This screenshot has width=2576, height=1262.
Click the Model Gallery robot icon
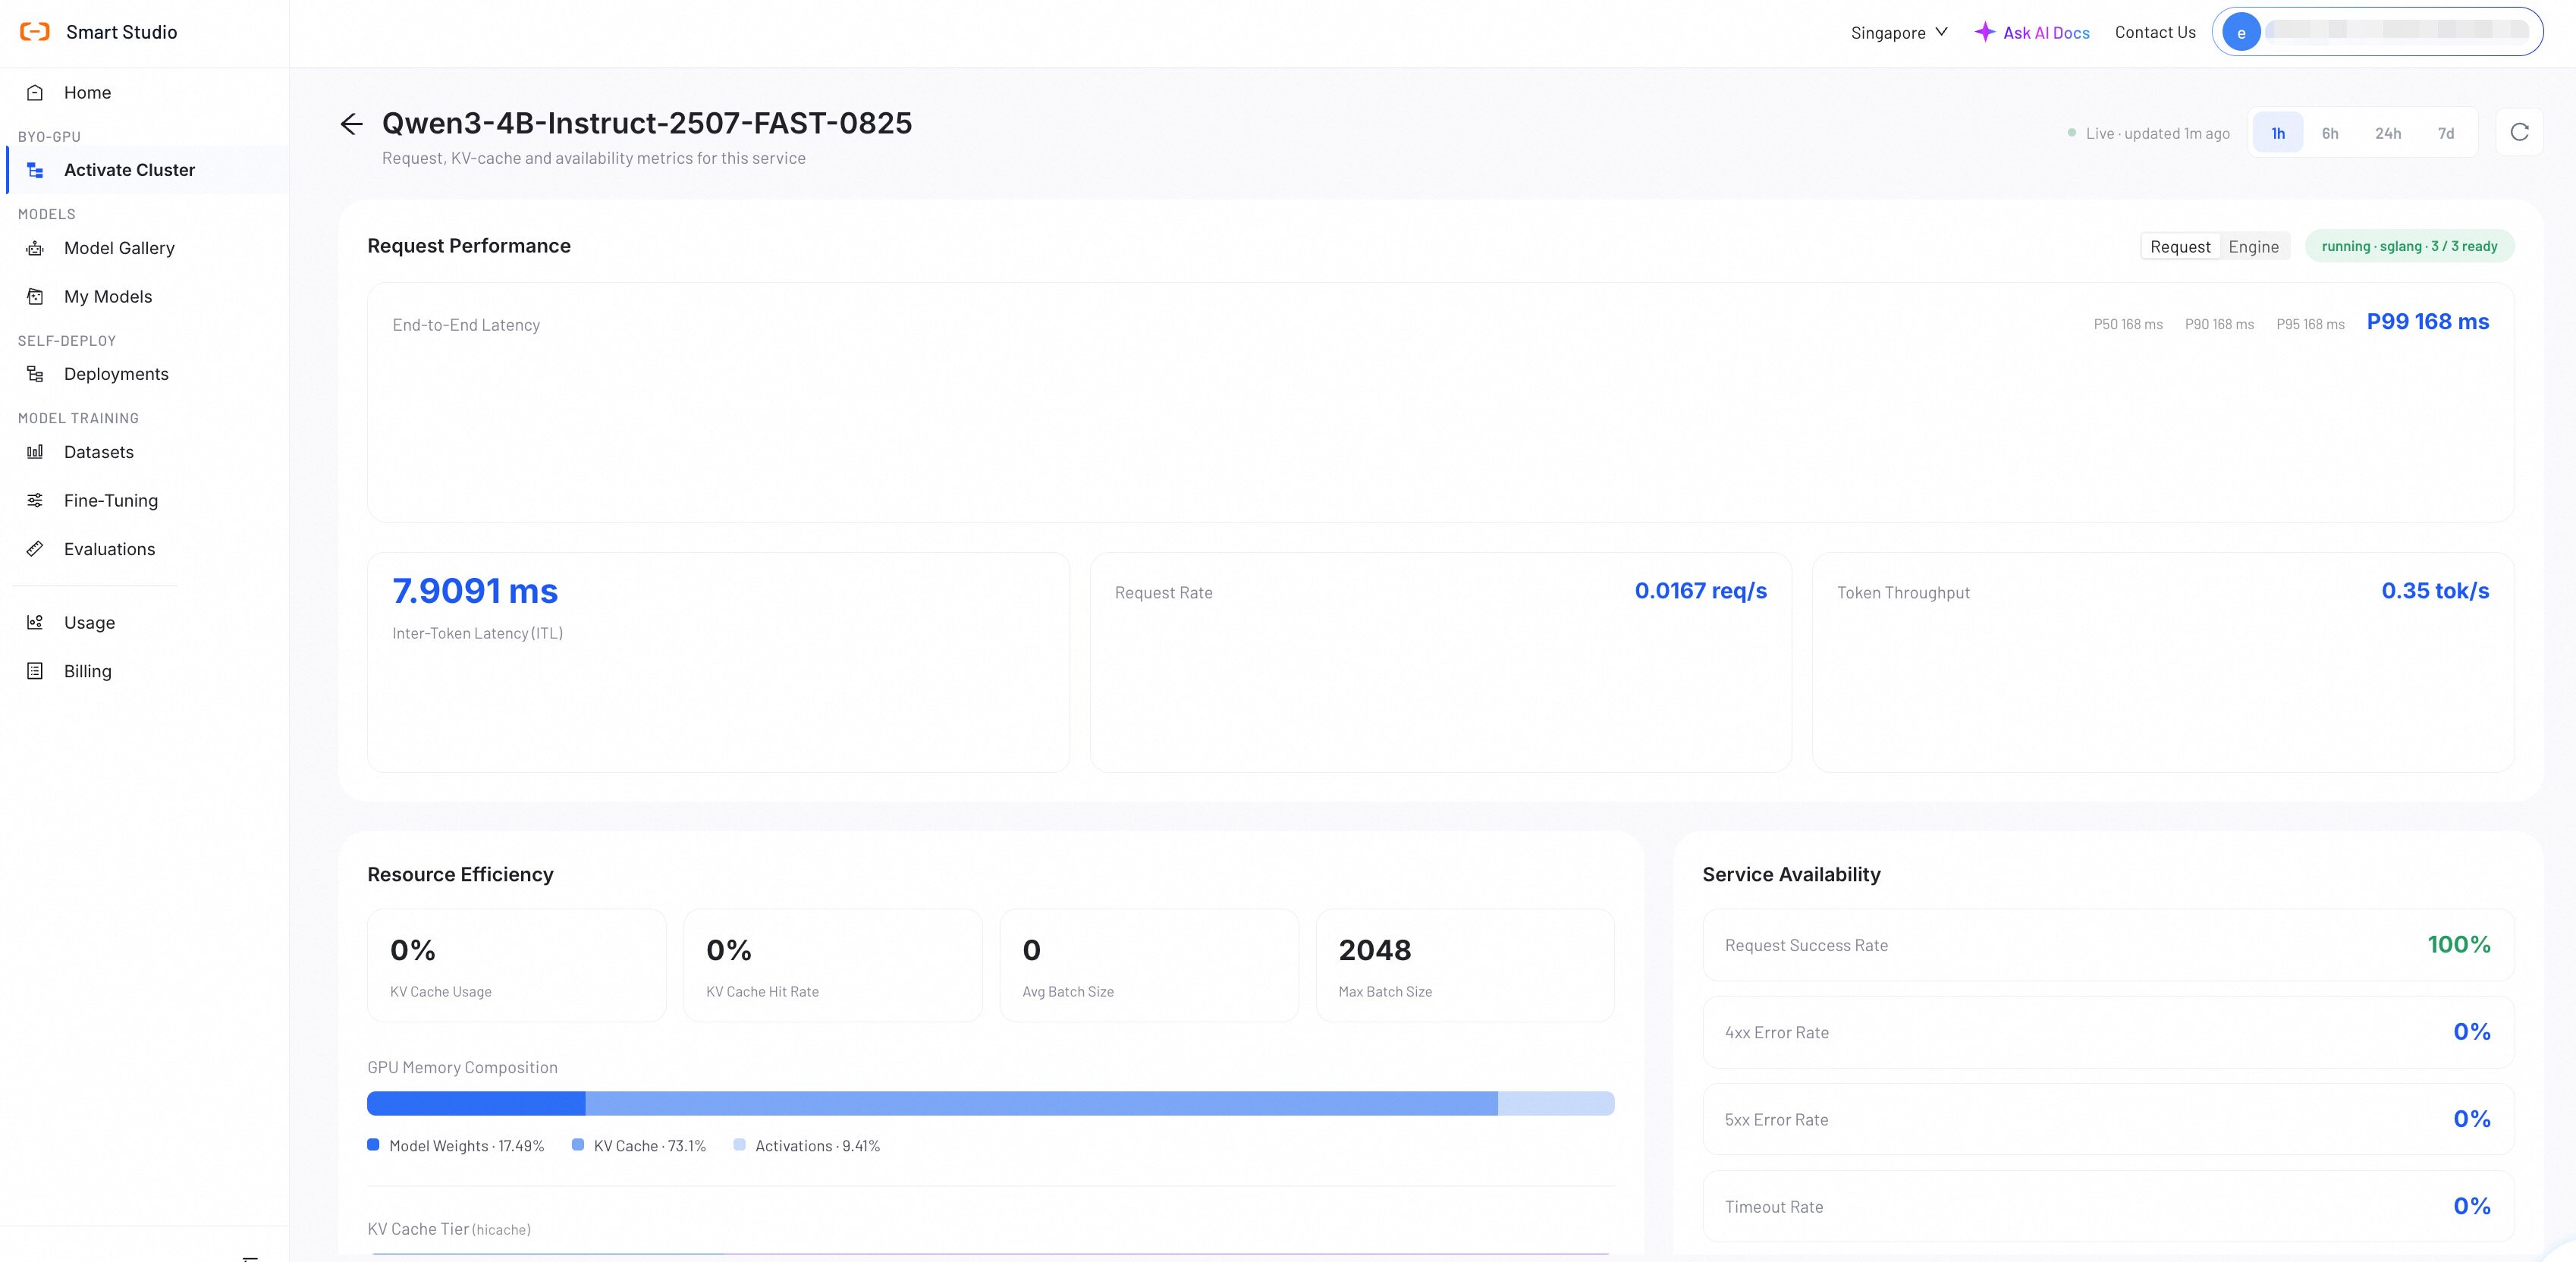coord(35,248)
